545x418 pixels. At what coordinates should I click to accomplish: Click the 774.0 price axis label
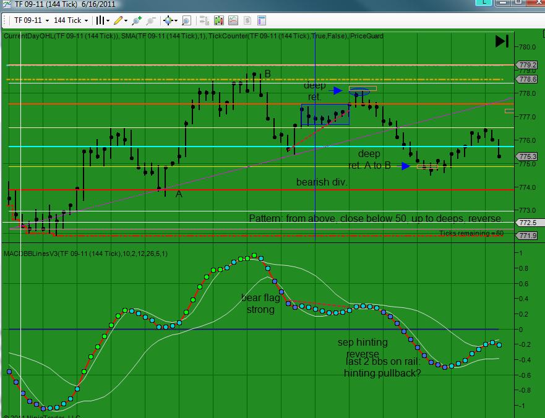(x=527, y=187)
